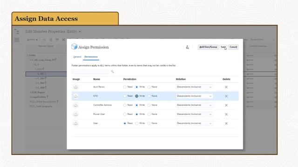Viewport: 298px width, 167px height.
Task: Select the top Entity node in tree
Action: pyautogui.click(x=32, y=55)
